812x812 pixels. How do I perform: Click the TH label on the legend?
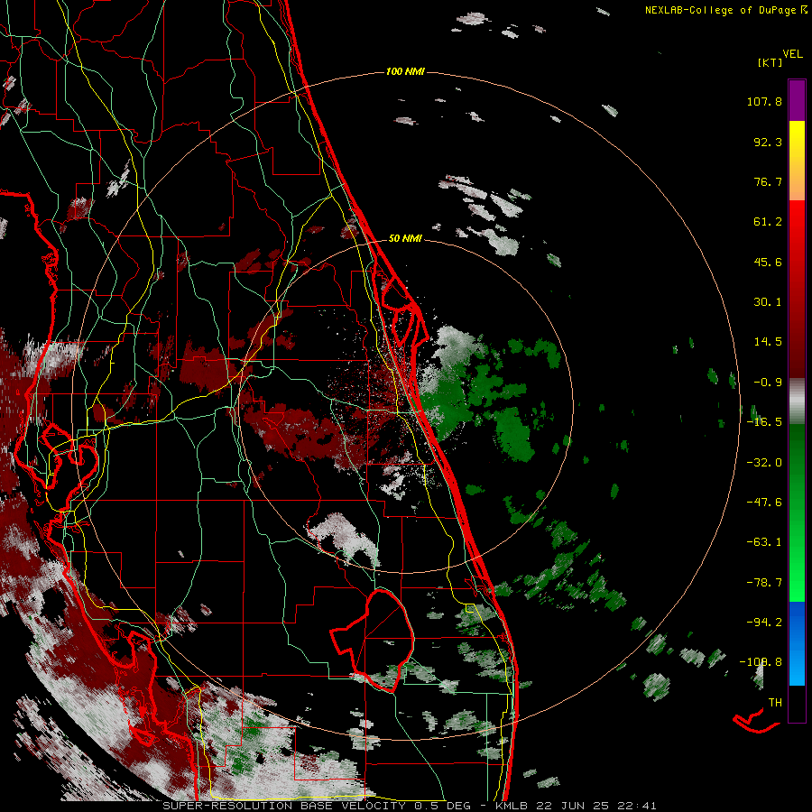tap(775, 703)
